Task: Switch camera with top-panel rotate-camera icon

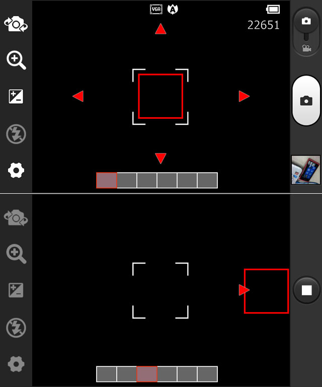Action: [16, 24]
